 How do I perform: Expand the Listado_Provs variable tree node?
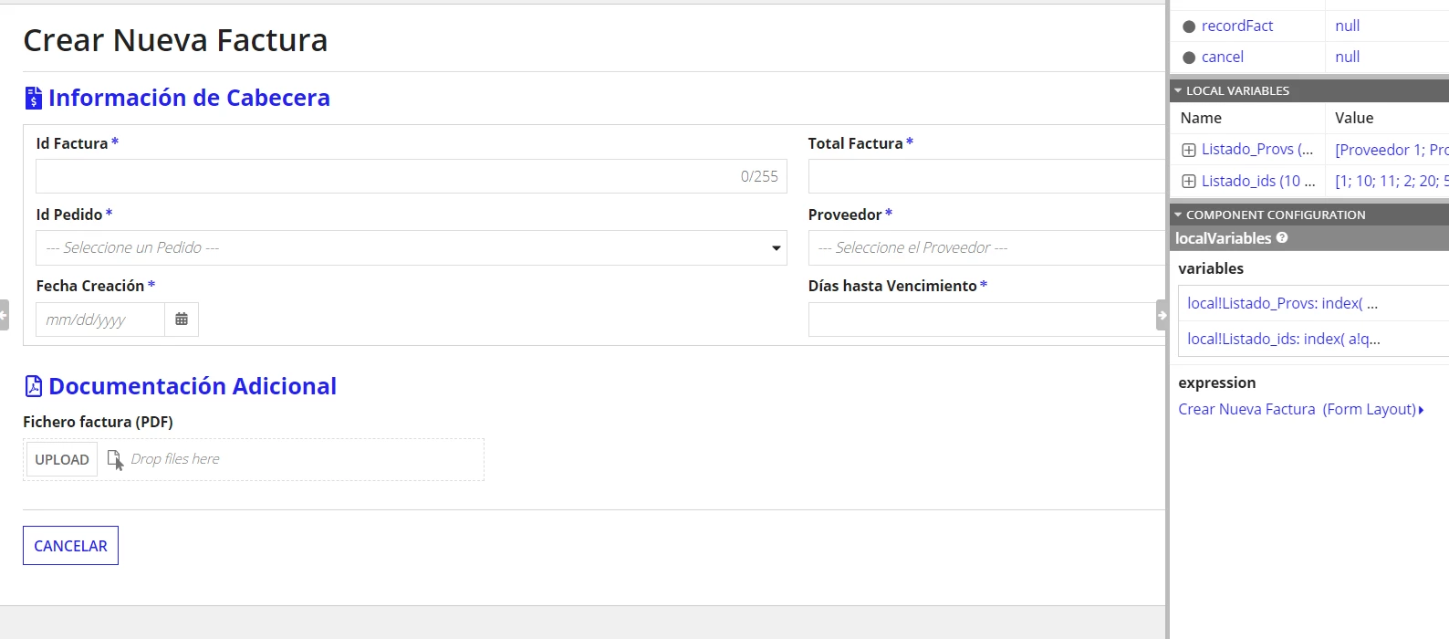coord(1189,150)
